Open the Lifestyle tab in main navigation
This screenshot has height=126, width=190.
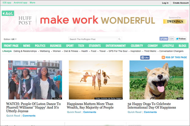pyautogui.click(x=168, y=46)
